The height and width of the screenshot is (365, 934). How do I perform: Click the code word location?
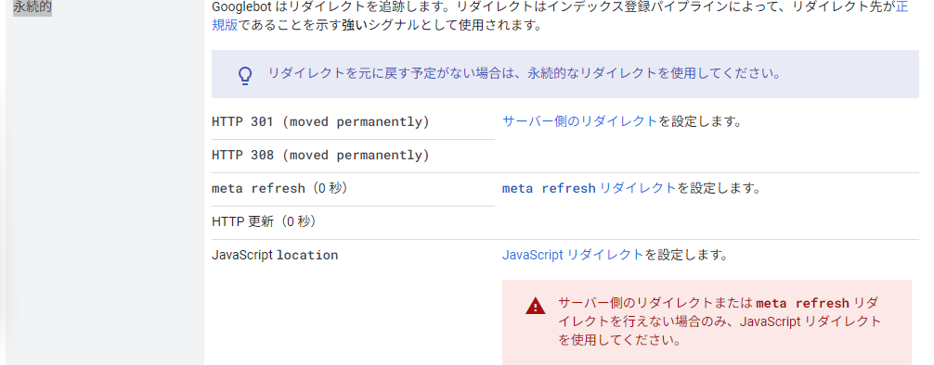pyautogui.click(x=307, y=256)
